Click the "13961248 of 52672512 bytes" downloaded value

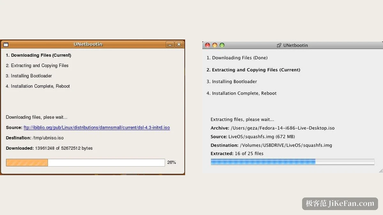[x=64, y=148]
